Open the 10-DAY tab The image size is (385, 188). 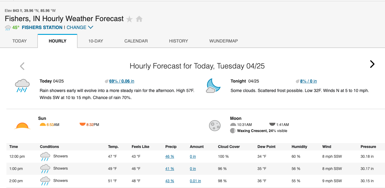[x=96, y=41]
